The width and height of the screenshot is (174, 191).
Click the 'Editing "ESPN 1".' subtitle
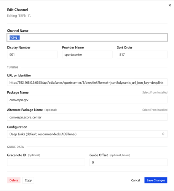(19, 16)
